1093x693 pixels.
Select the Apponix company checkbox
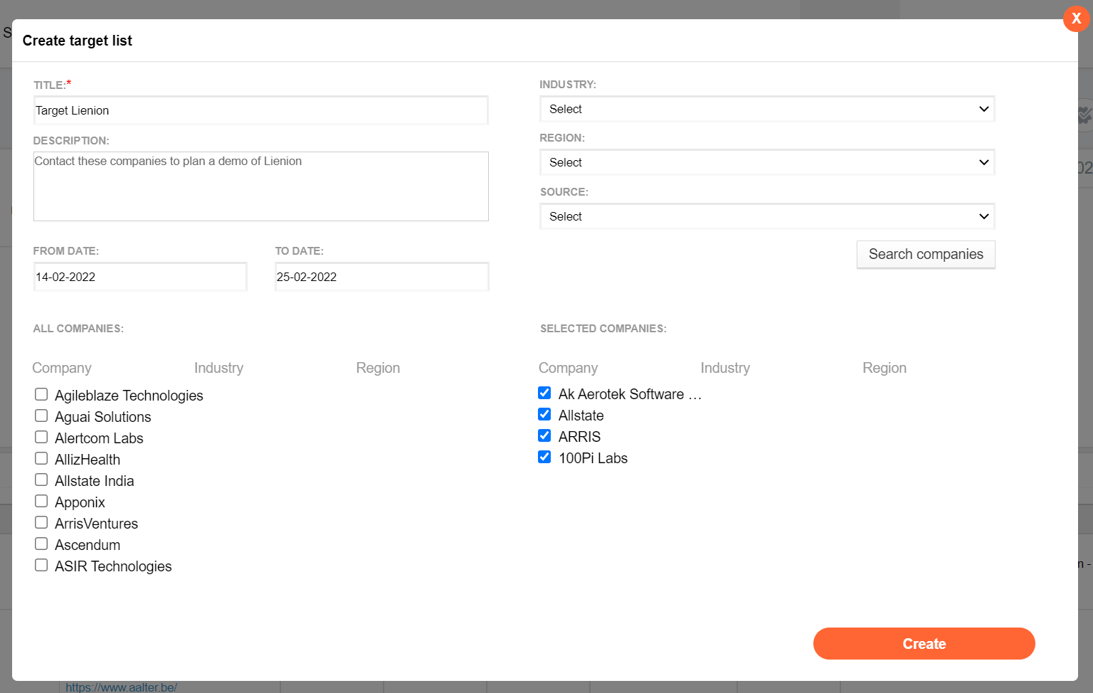pos(41,501)
